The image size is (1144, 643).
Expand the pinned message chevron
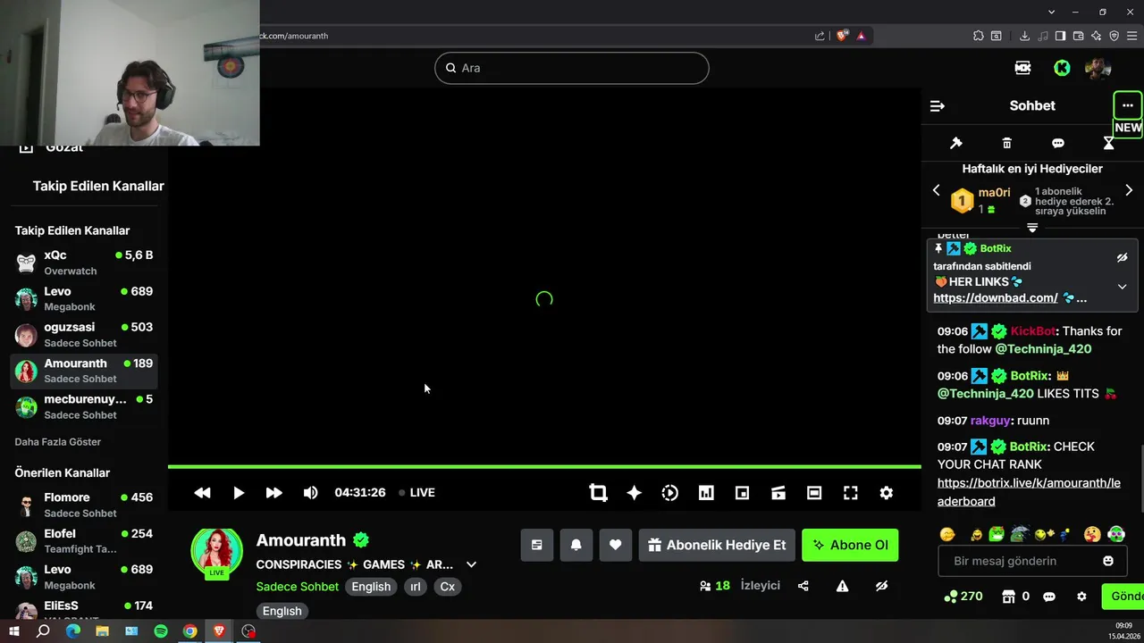tap(1123, 287)
